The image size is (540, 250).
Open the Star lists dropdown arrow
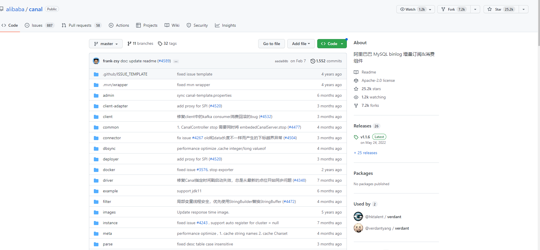pos(524,9)
